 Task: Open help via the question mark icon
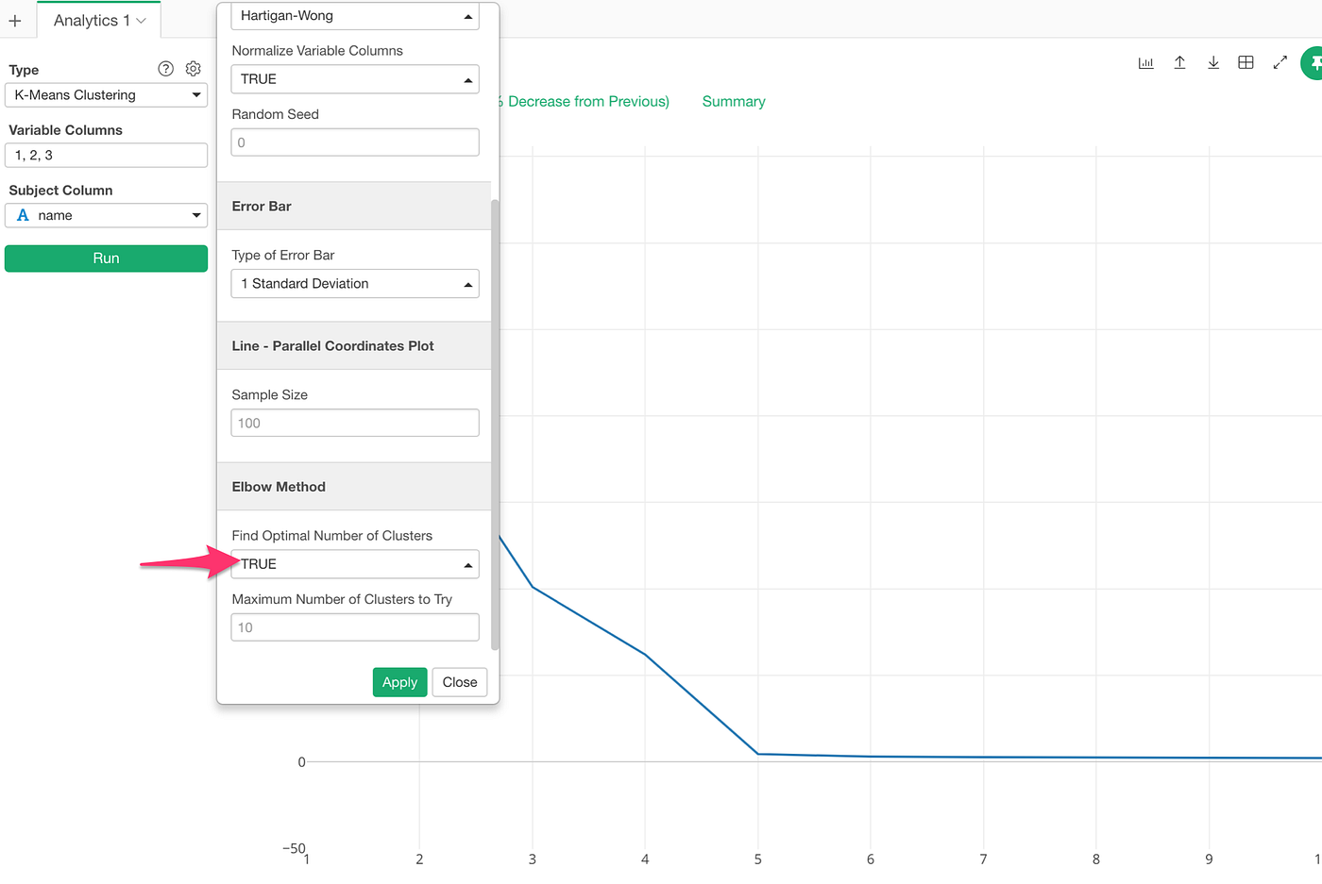click(165, 68)
